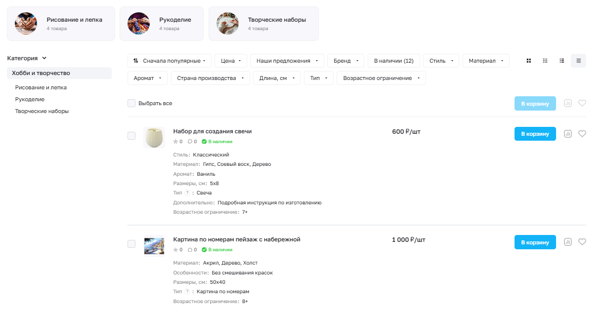Tick checkbox for 'Набор для создания свечи'
Image resolution: width=604 pixels, height=310 pixels.
(x=131, y=136)
